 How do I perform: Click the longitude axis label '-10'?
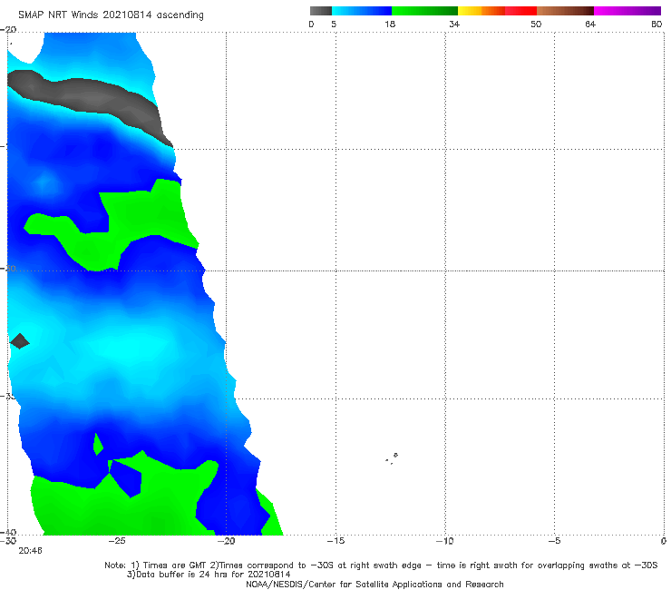pos(445,541)
